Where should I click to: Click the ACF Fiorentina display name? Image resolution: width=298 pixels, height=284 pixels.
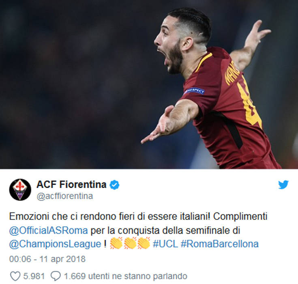[x=71, y=184]
